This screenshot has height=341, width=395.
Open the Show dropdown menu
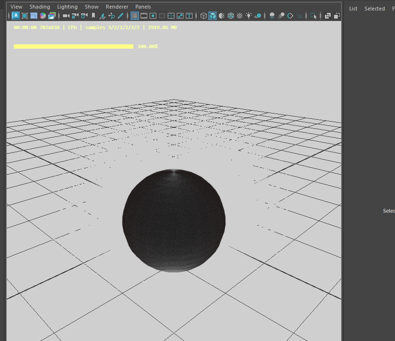tap(91, 7)
